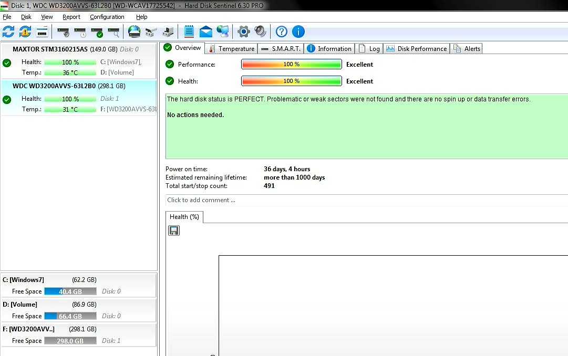Click the 298.0 GB free space bar

tap(70, 340)
